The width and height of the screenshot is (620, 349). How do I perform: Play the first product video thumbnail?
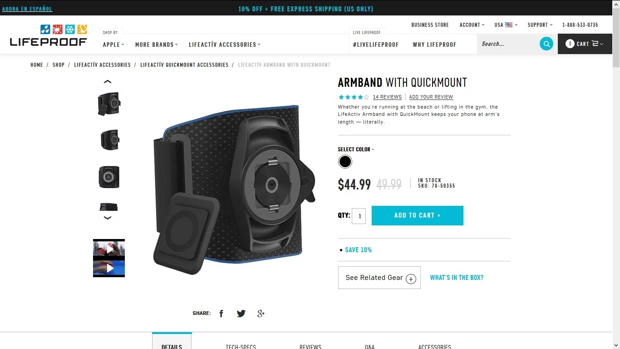[109, 249]
